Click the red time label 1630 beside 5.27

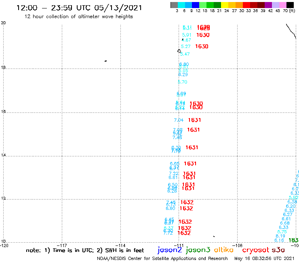202,46
